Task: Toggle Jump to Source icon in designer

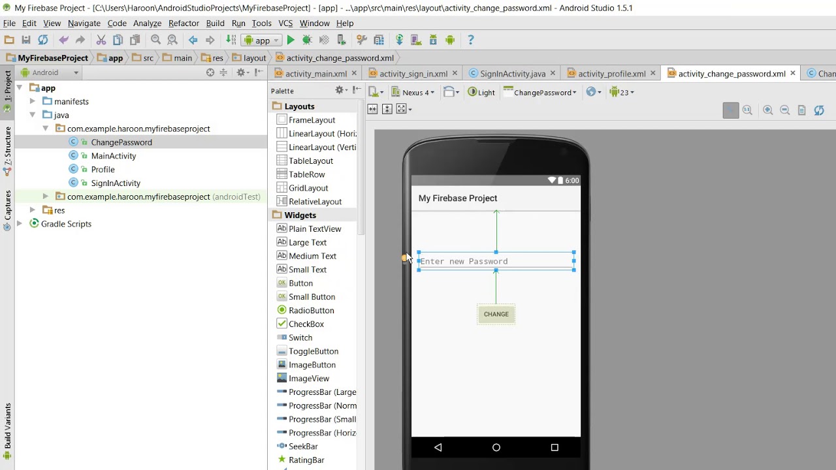Action: click(802, 110)
